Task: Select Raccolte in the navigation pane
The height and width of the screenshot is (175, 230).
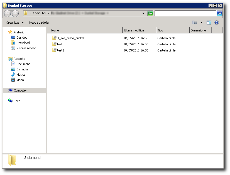Action: [19, 59]
